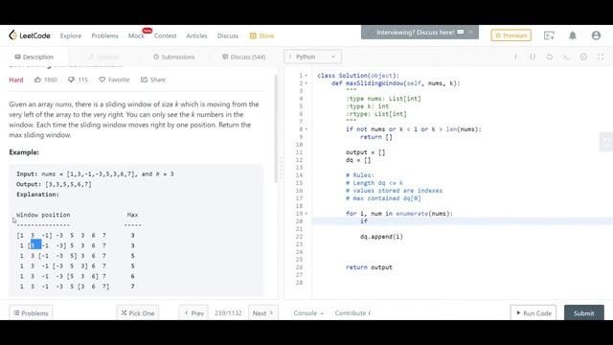Viewport: 613px width, 345px height.
Task: Click the '# max contained dq[0]' comment
Action: tap(383, 198)
